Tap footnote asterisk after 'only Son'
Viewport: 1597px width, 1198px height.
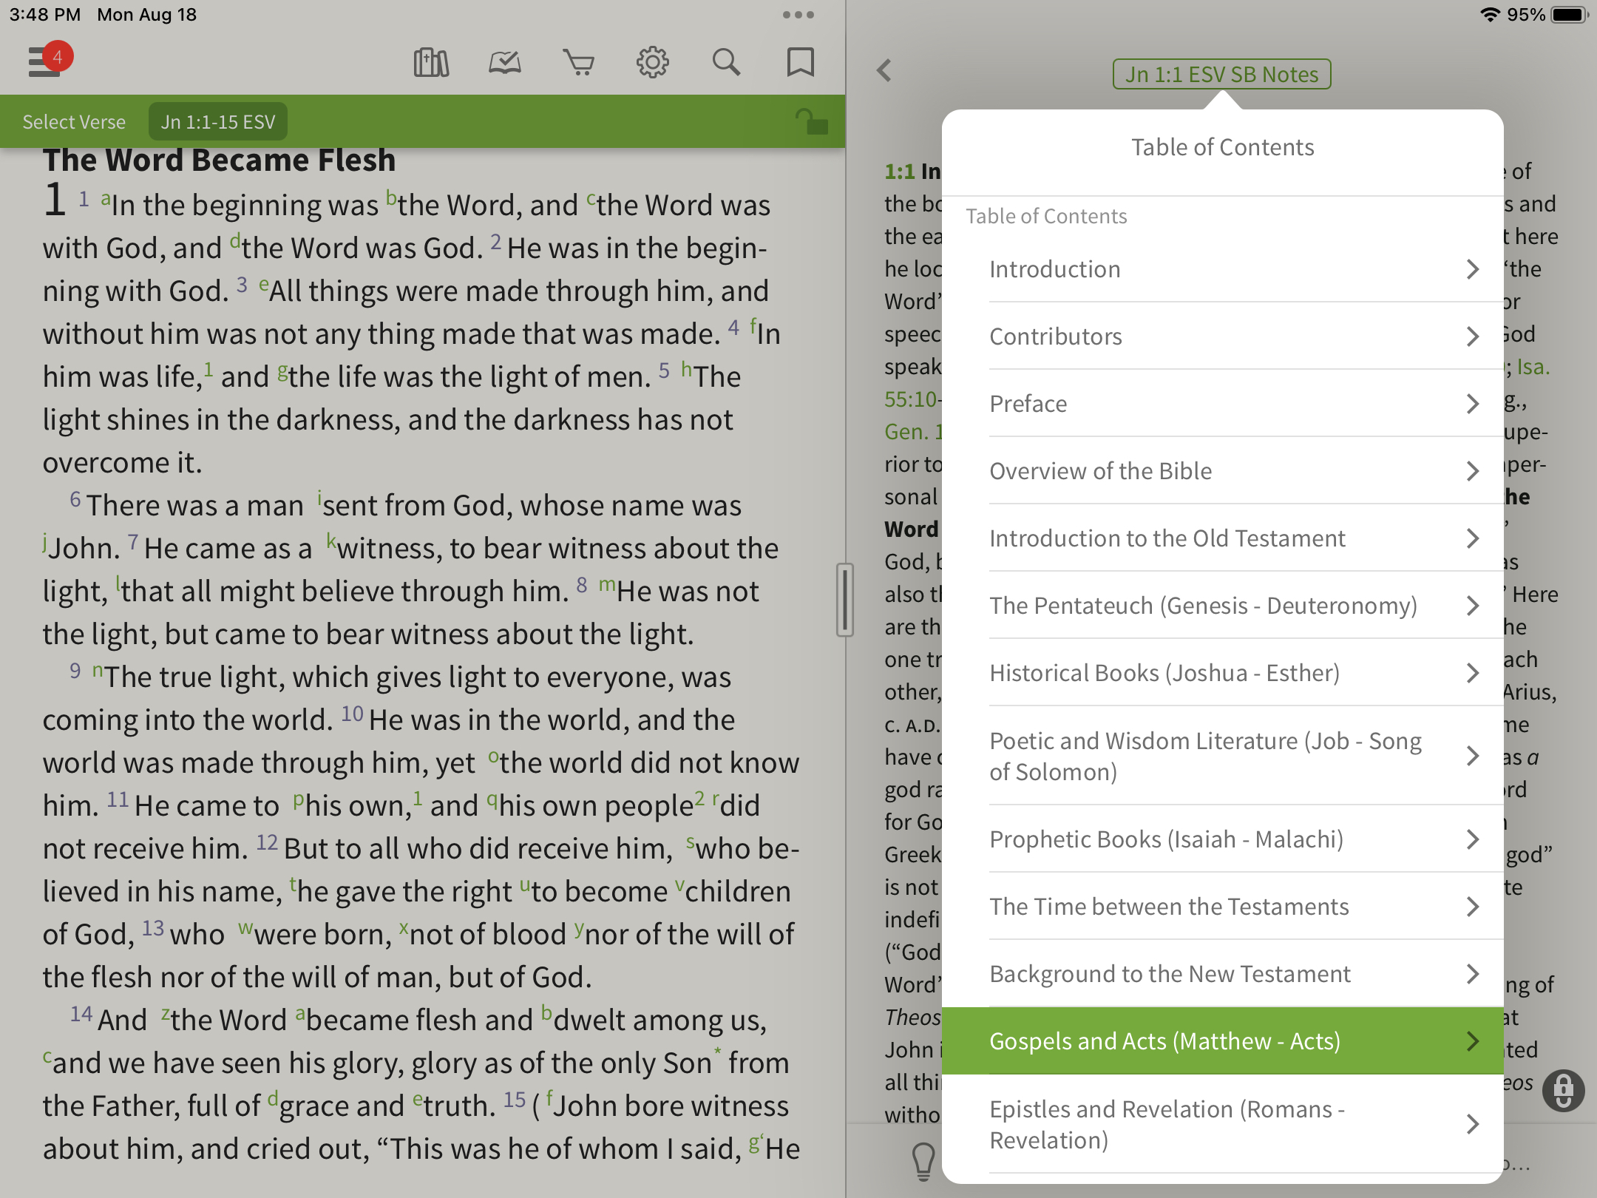click(x=716, y=1052)
